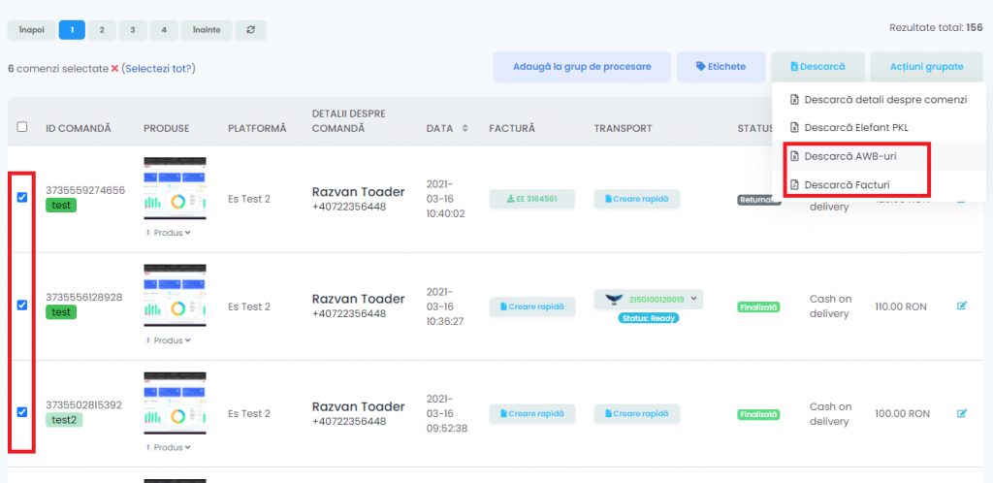The image size is (993, 483).
Task: Sort by the DATA column arrows
Action: click(x=464, y=128)
